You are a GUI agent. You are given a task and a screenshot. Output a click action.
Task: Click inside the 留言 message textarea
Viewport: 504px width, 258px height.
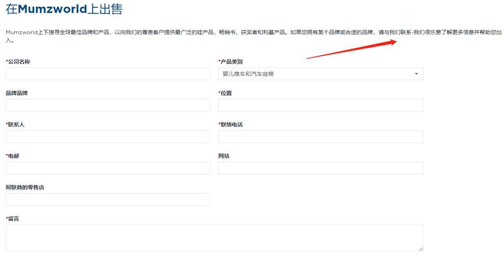(214, 236)
